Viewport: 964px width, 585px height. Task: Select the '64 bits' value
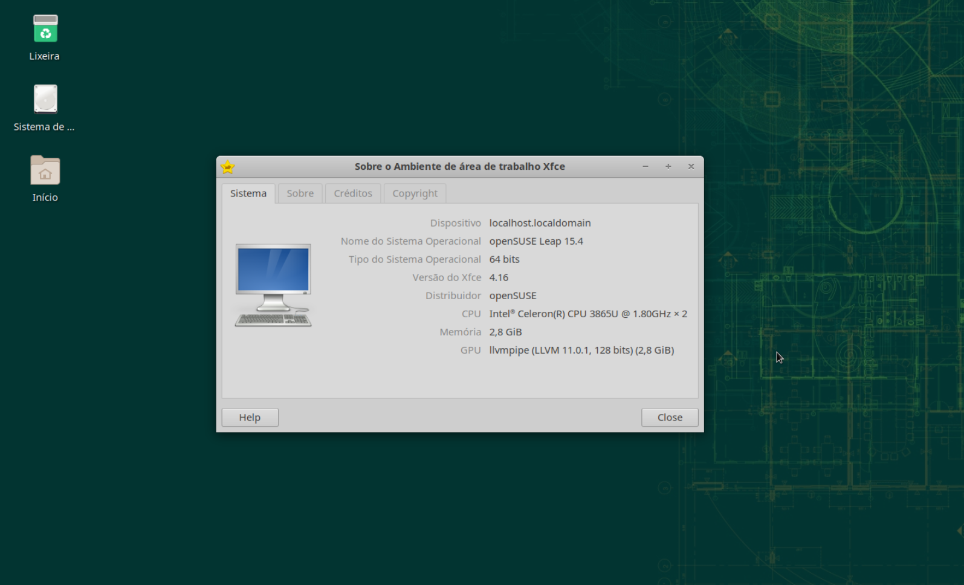[504, 259]
